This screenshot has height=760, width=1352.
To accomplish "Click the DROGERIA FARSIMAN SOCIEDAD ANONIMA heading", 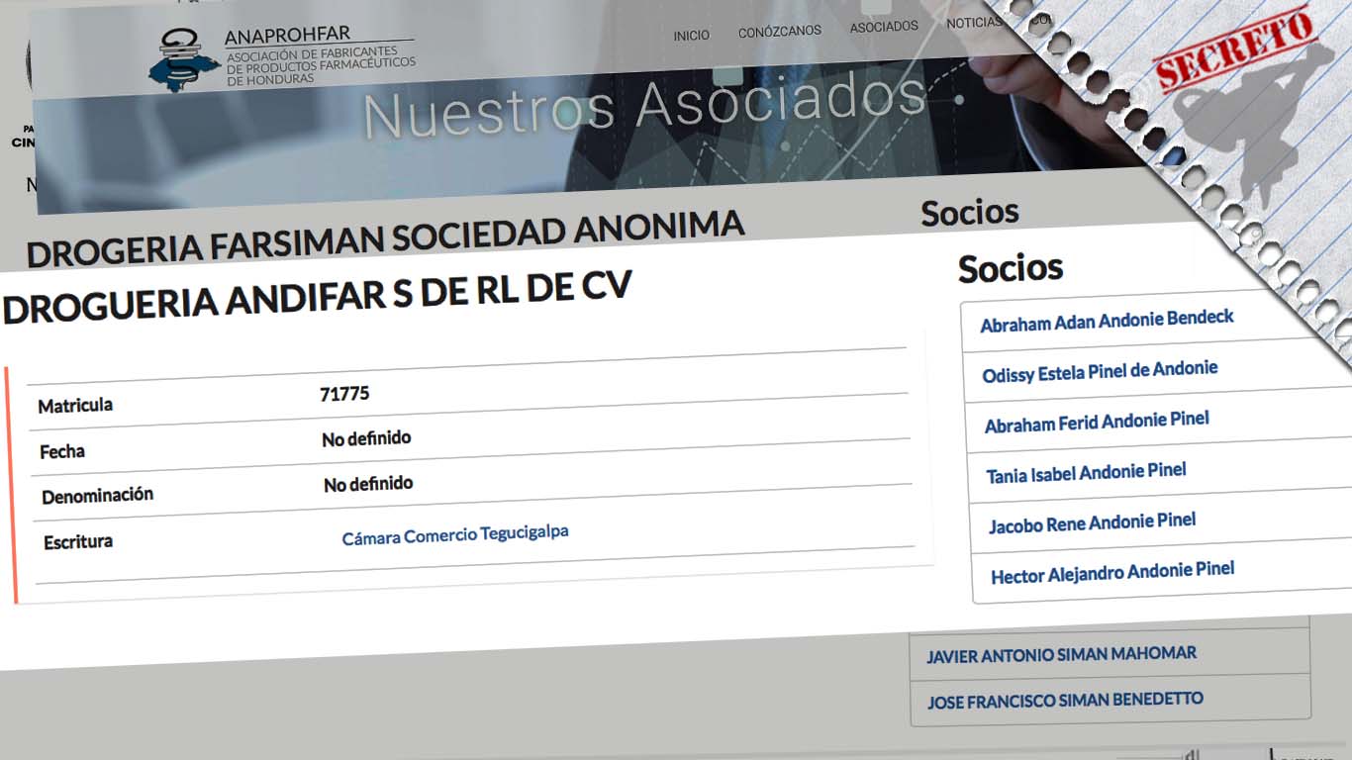I will click(x=385, y=239).
